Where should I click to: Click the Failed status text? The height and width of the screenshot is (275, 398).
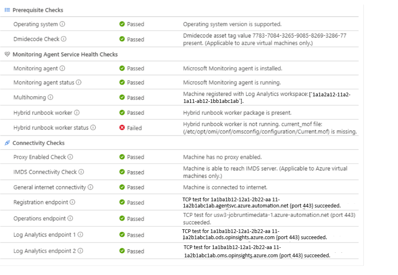pos(134,128)
